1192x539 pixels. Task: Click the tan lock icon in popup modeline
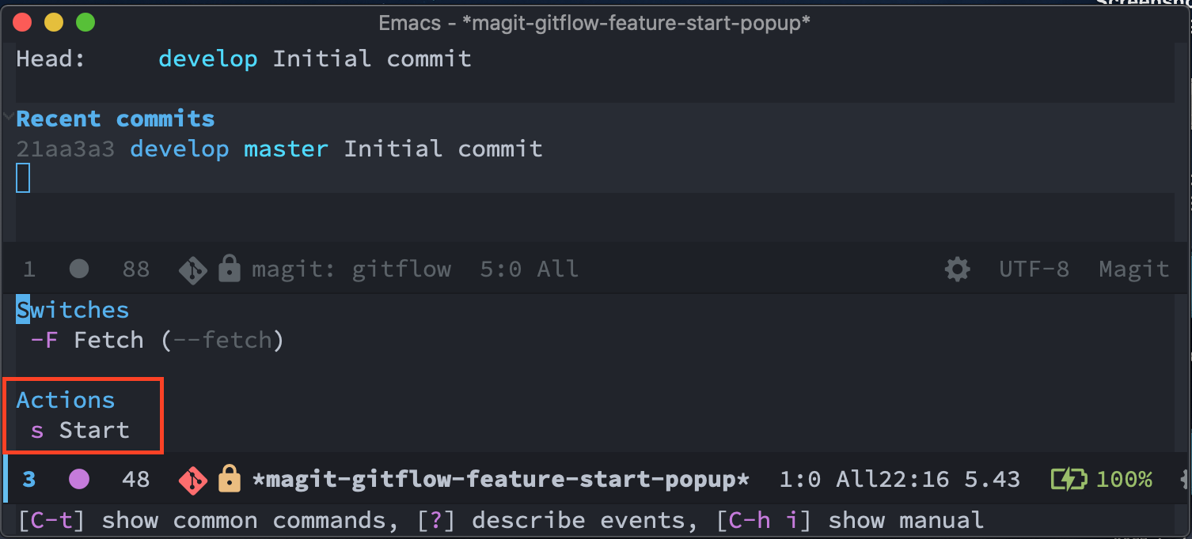229,478
